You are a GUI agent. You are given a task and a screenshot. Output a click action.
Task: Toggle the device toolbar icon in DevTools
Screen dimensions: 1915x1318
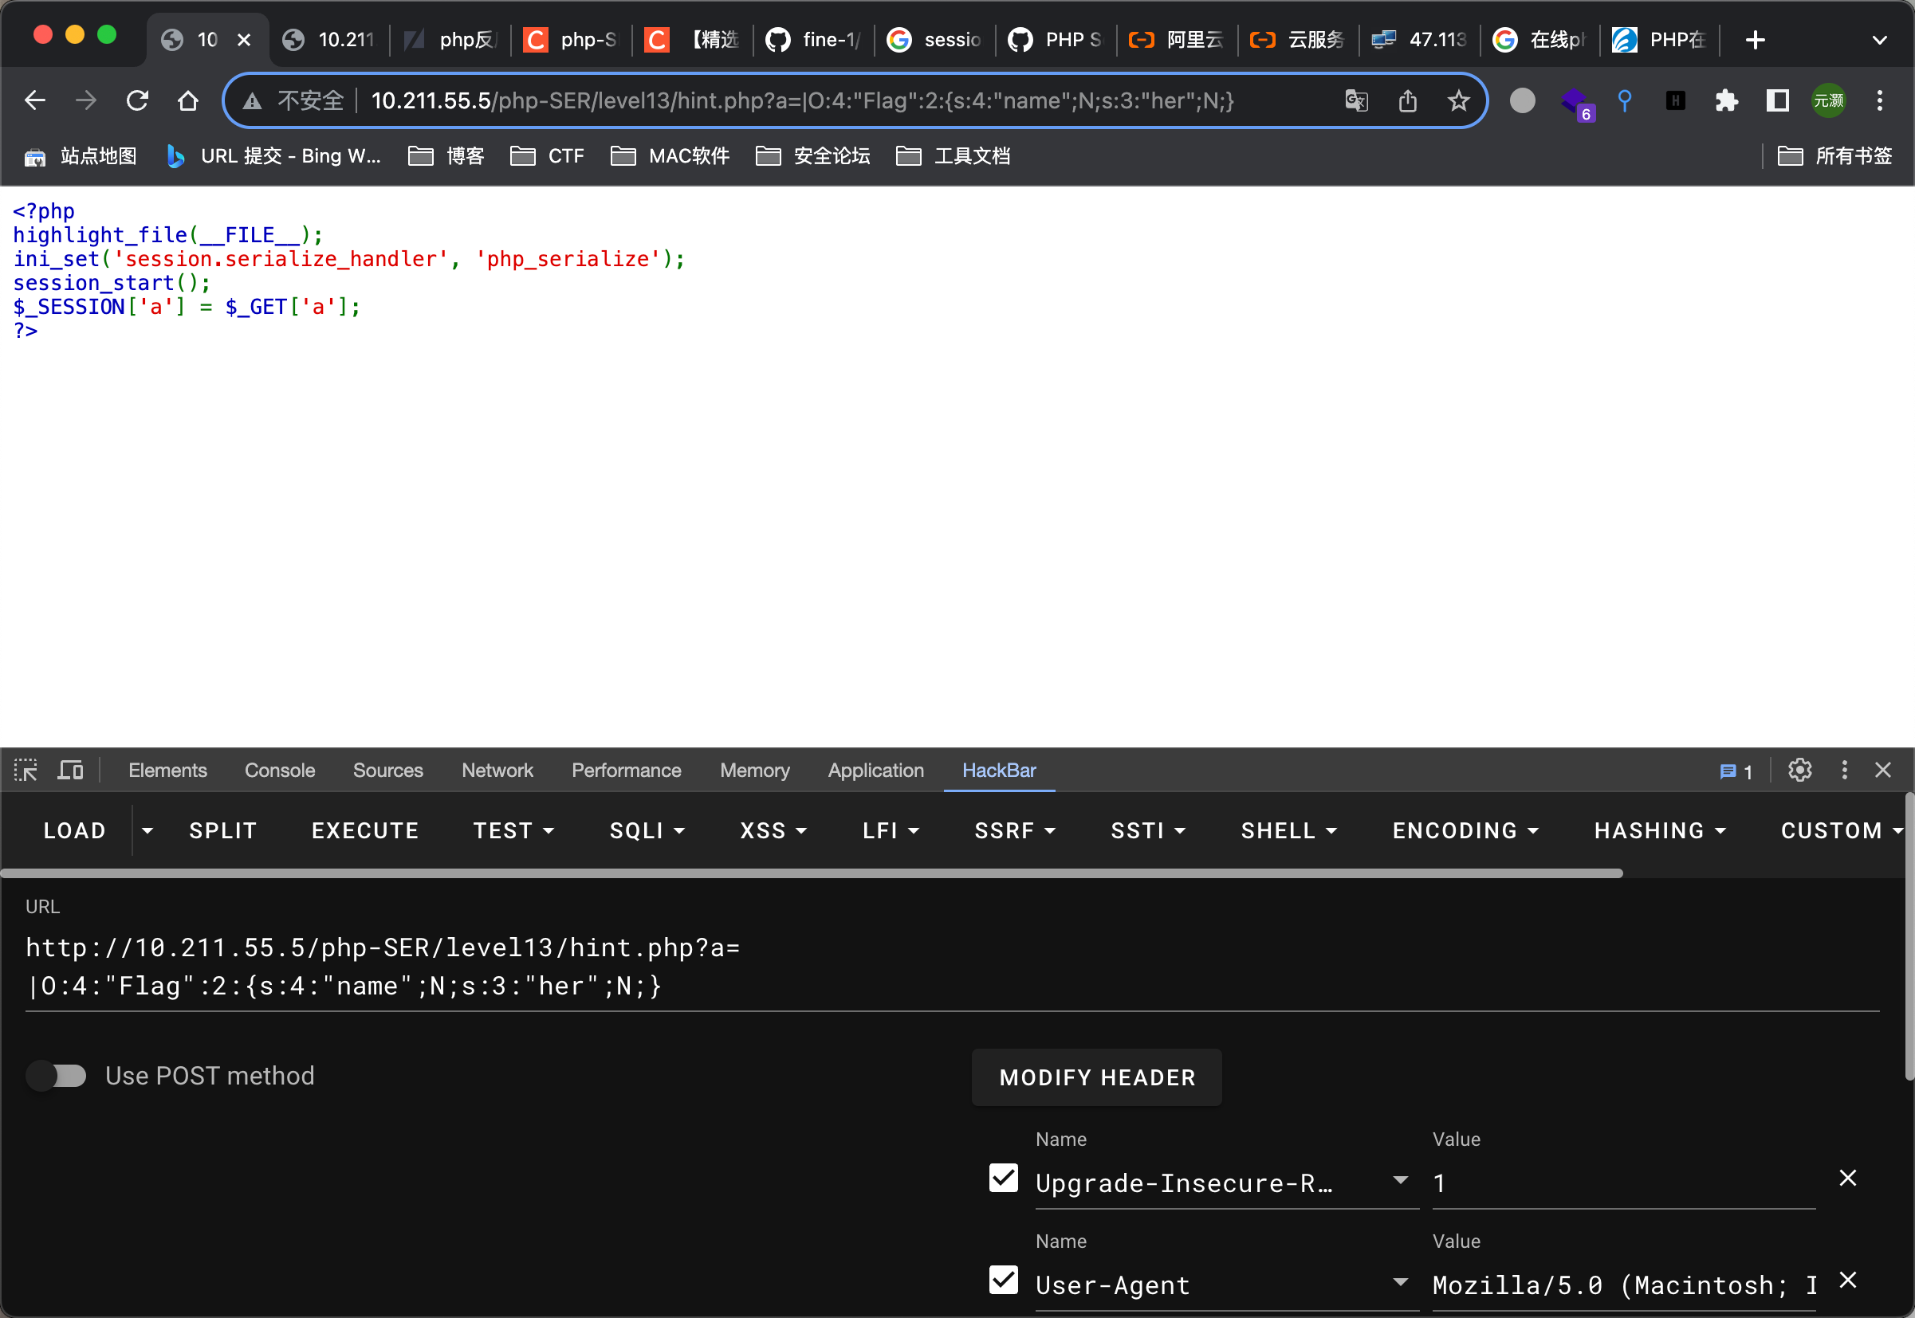70,771
